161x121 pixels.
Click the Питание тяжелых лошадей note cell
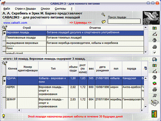pyautogui.click(x=95, y=38)
